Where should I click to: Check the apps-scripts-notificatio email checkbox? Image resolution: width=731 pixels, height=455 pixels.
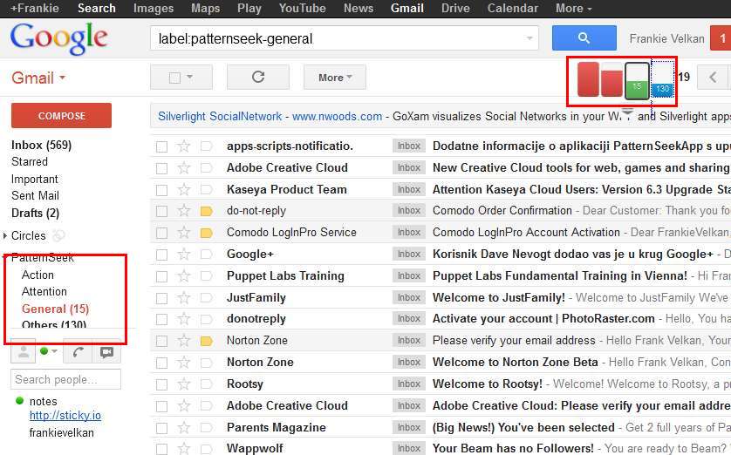pos(161,146)
